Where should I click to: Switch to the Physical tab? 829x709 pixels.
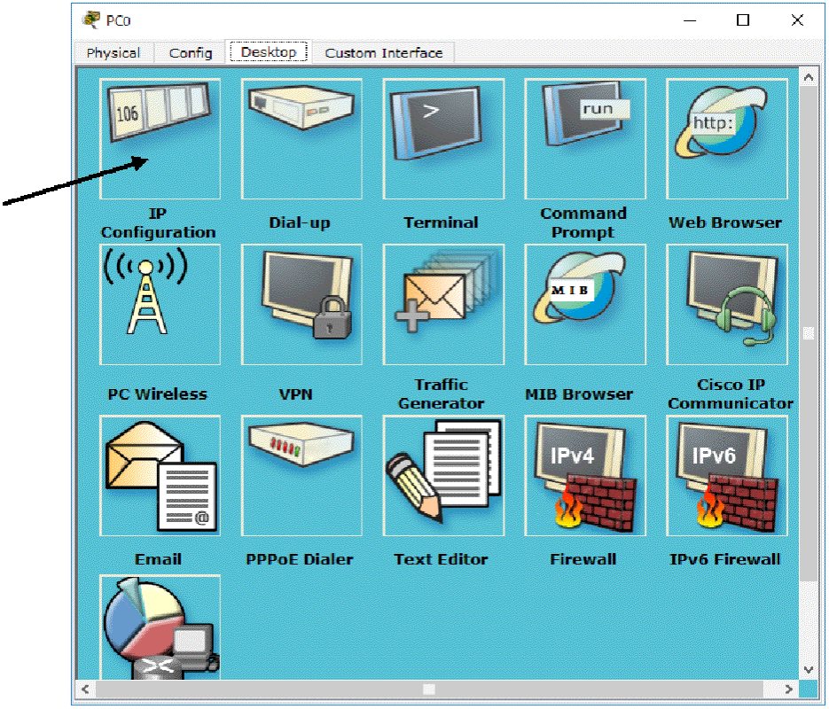coord(113,53)
